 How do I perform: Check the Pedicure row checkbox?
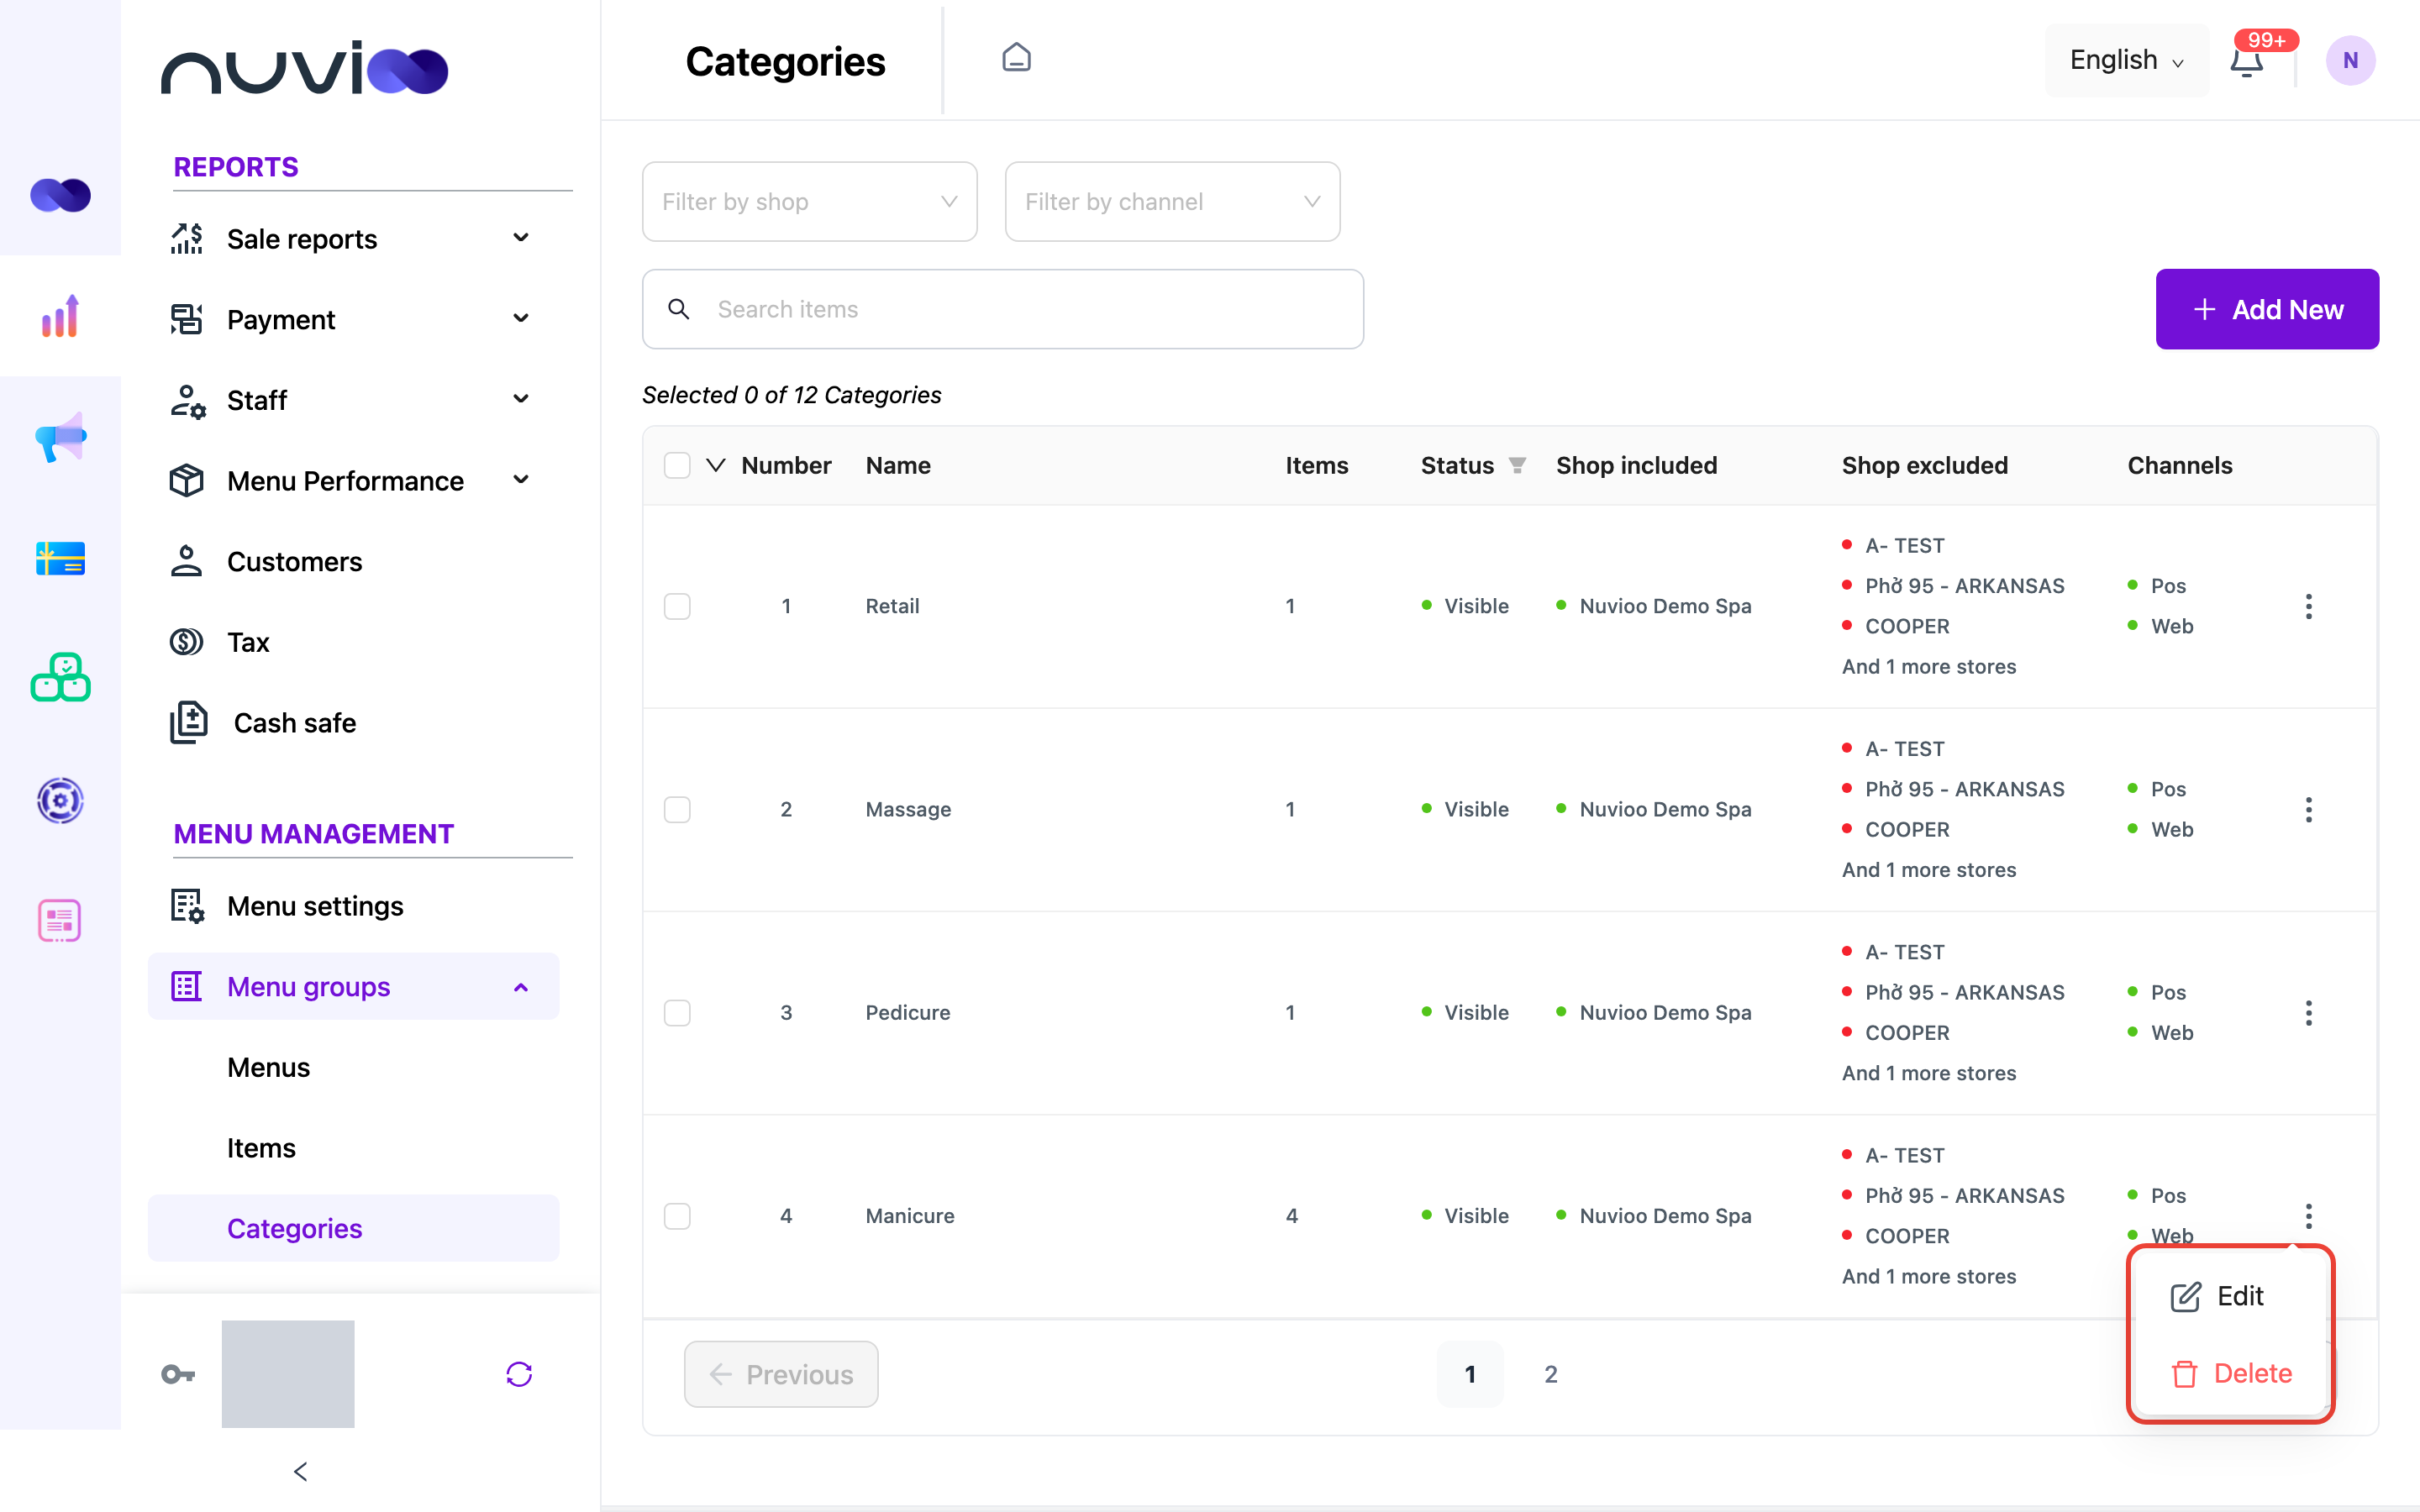point(677,1012)
